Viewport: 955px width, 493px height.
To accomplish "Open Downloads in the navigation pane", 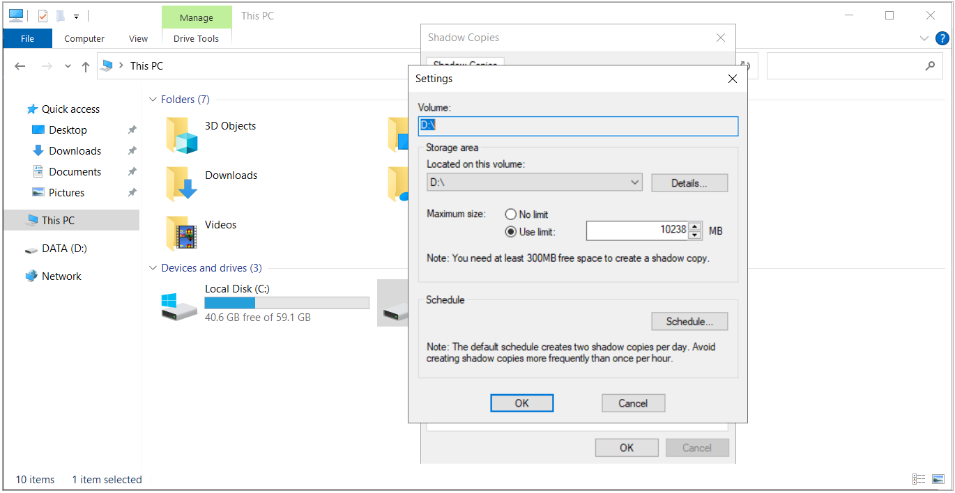I will (x=75, y=151).
